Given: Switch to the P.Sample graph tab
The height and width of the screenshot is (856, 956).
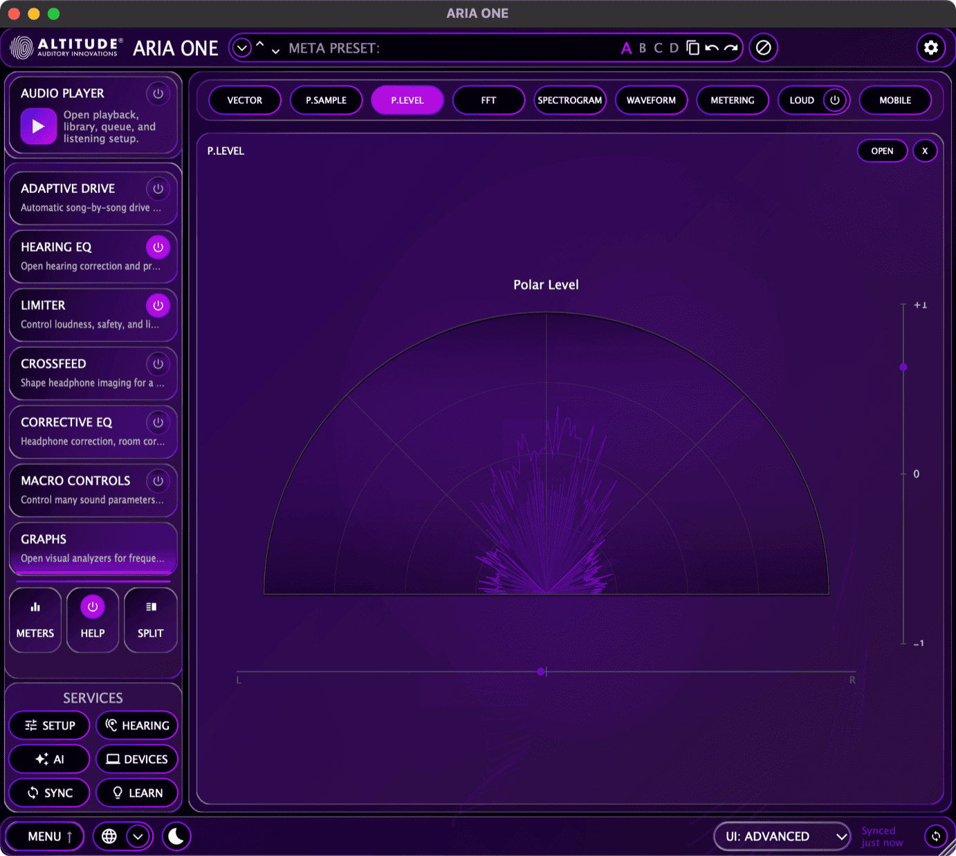Looking at the screenshot, I should (x=327, y=100).
